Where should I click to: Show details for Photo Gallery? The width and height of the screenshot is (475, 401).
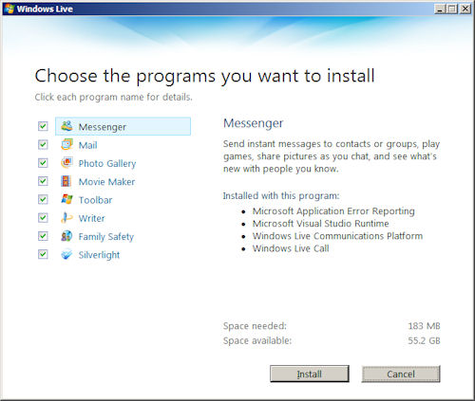107,164
